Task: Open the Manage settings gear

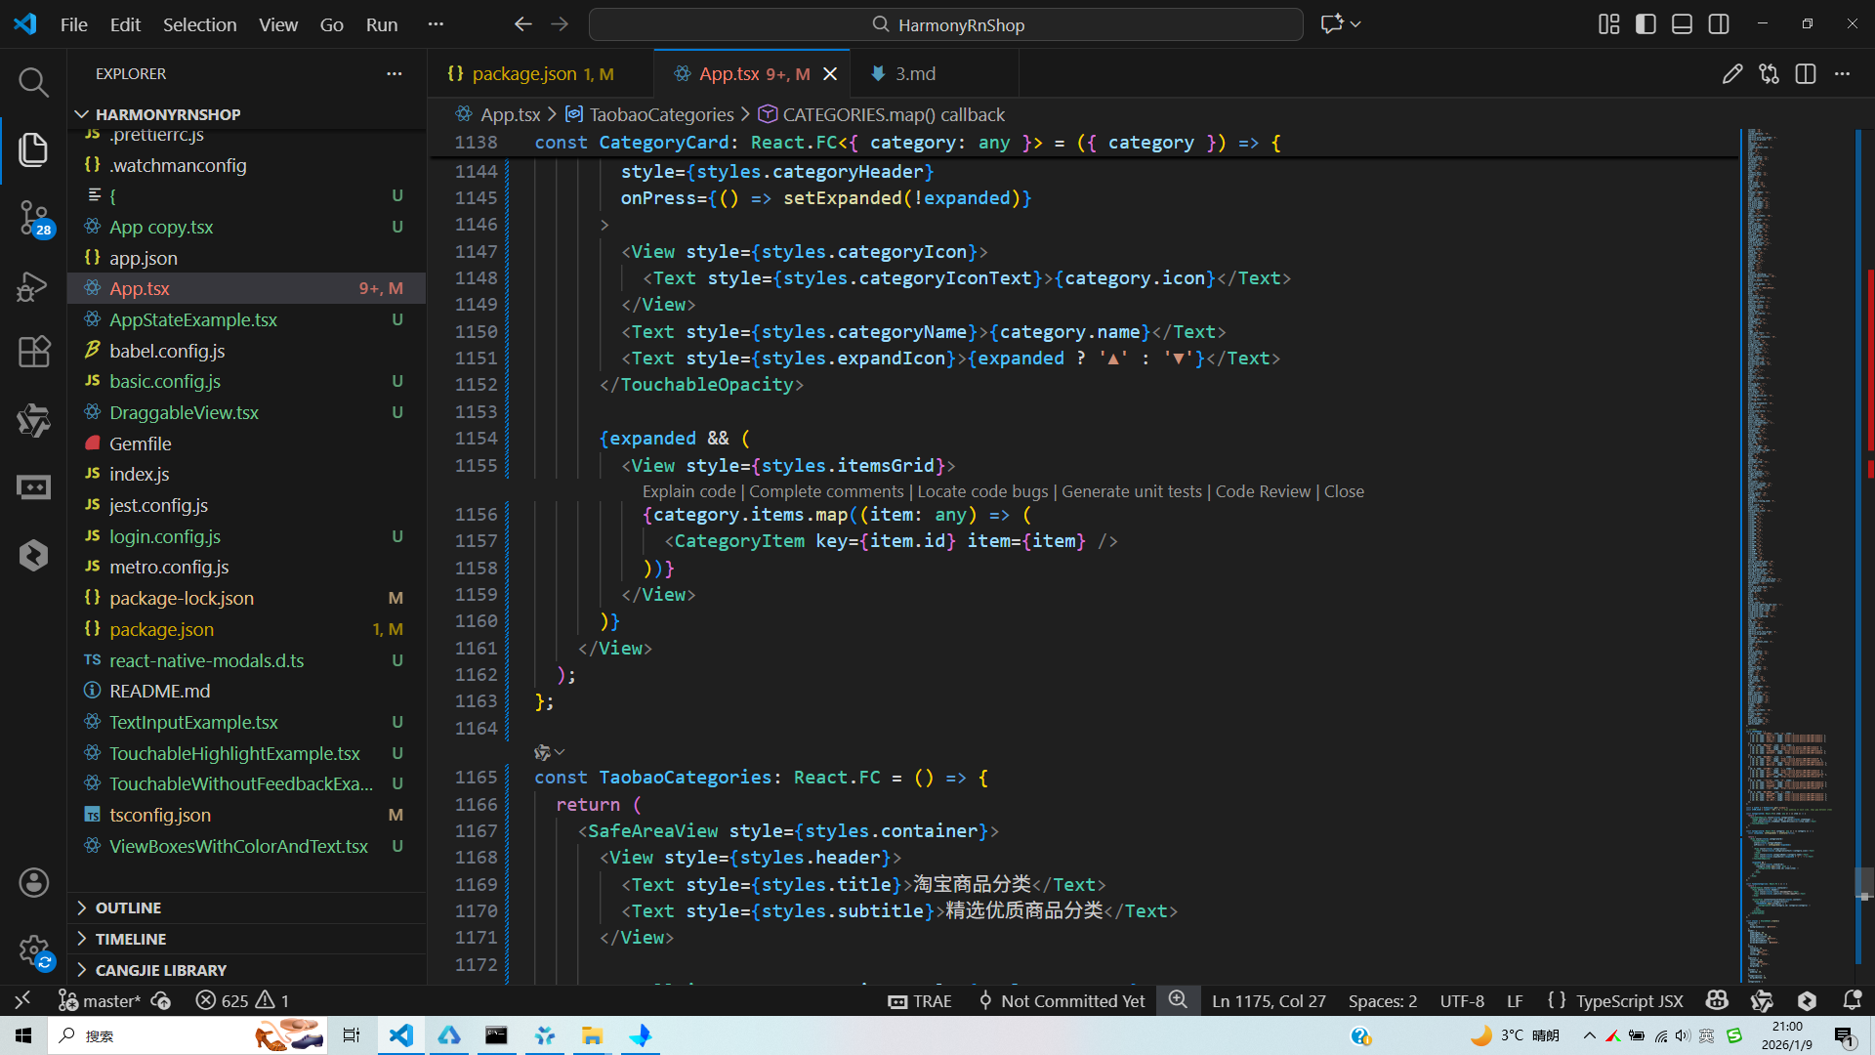Action: [x=33, y=949]
